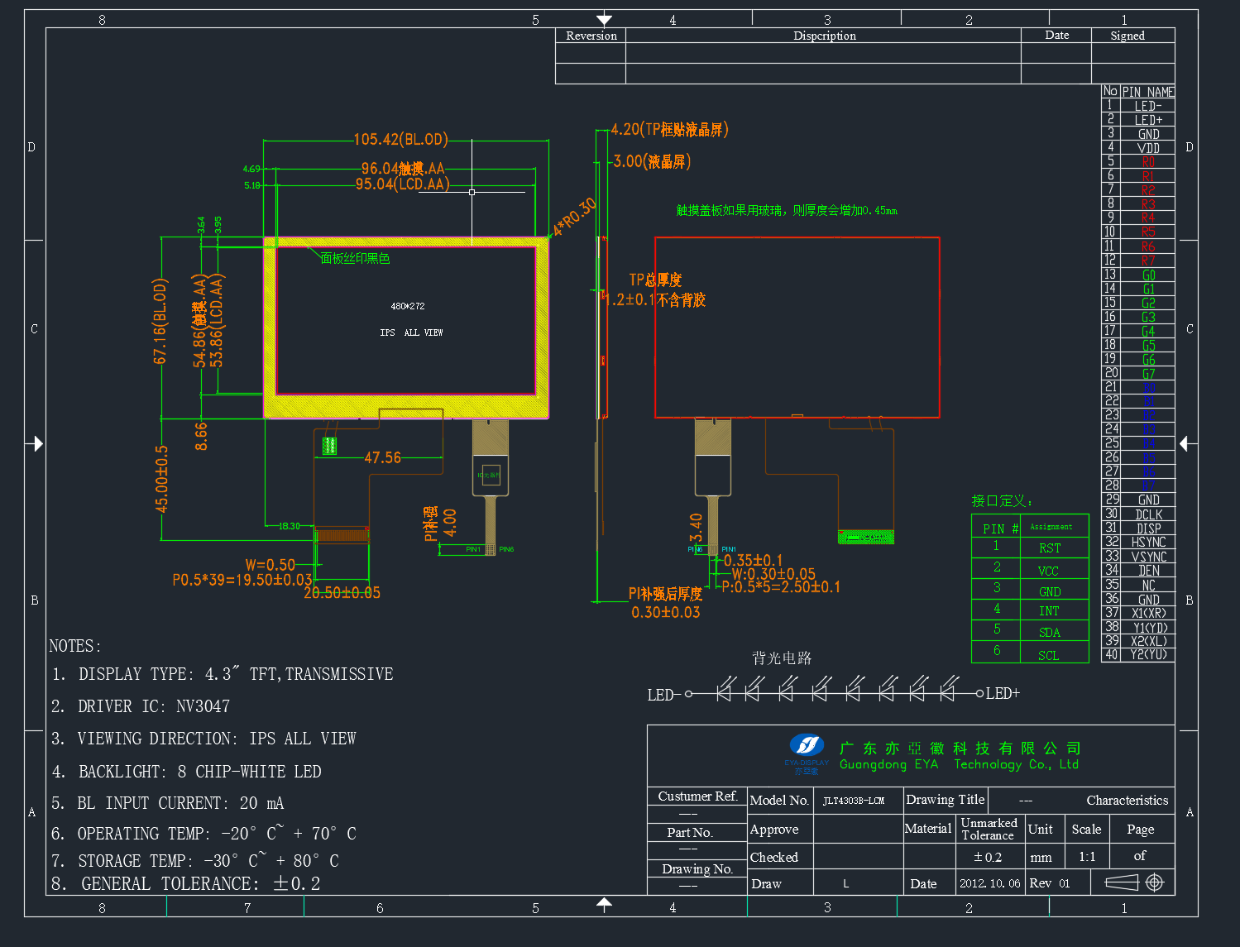Click the BACKLIGHT: 8 CHIP-WHITE LED note
This screenshot has height=947, width=1240.
tap(187, 772)
